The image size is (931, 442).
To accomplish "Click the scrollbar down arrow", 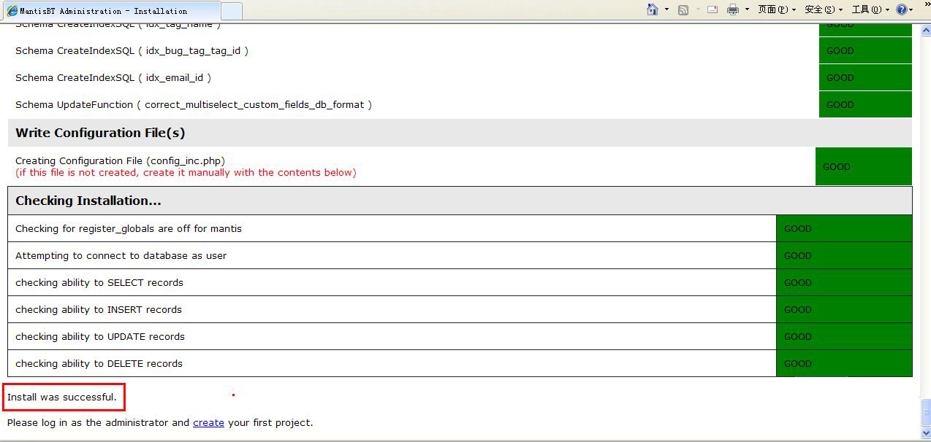I will click(x=926, y=434).
